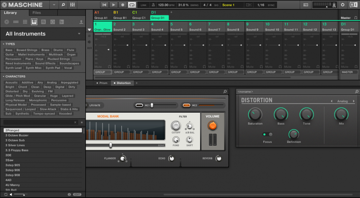Click the power icon in top-right header
The height and width of the screenshot is (198, 360).
343,5
